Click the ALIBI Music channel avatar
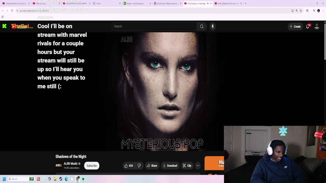Screen dimensions: 326x183 pyautogui.click(x=59, y=165)
